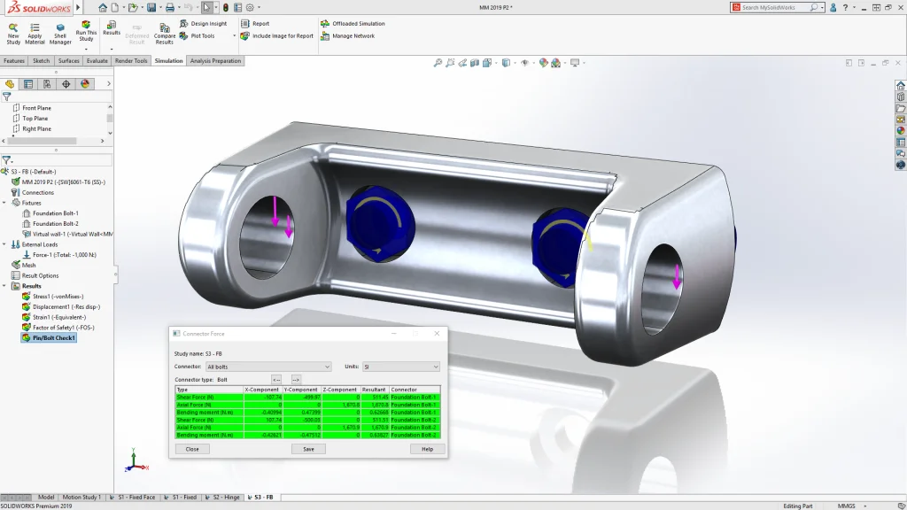
Task: Open the Units dropdown set to SI
Action: [400, 367]
